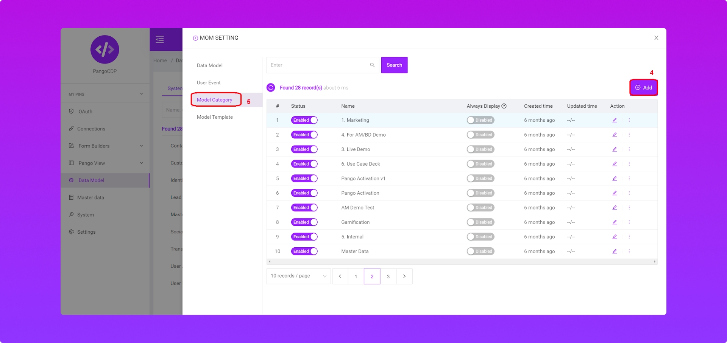Screen dimensions: 727x343
Task: Open the 10 records / page dropdown
Action: [x=298, y=276]
